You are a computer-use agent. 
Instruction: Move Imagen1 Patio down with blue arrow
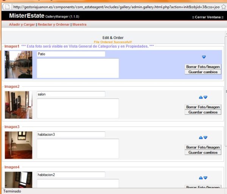click(204, 57)
